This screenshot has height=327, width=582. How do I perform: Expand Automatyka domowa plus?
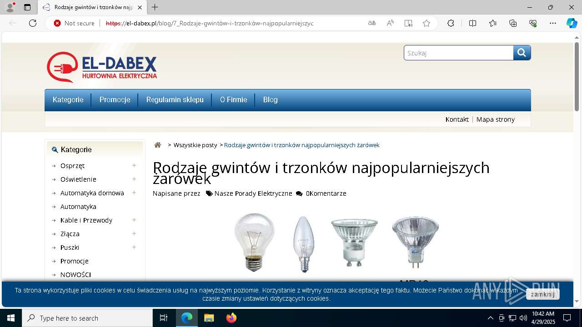click(x=134, y=193)
